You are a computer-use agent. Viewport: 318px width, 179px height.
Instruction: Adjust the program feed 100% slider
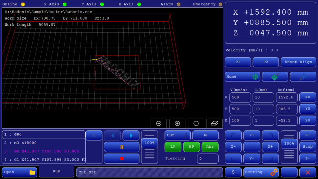coord(149,143)
